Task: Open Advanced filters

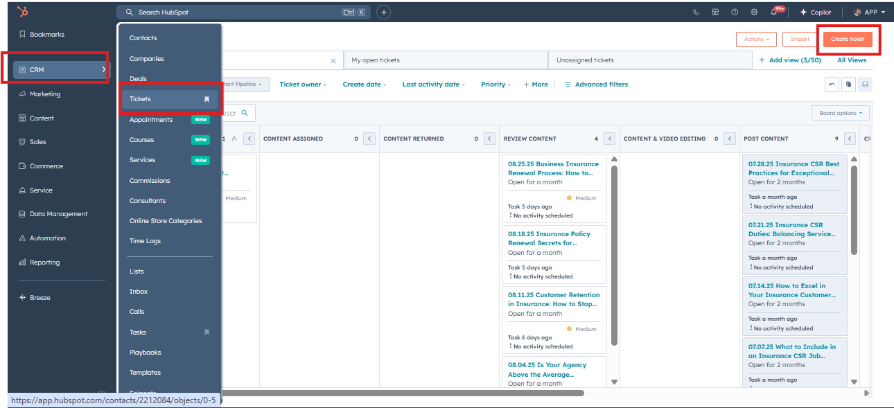Action: pyautogui.click(x=596, y=85)
